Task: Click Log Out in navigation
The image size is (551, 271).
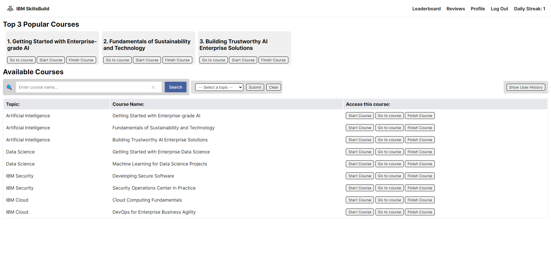Action: coord(499,9)
